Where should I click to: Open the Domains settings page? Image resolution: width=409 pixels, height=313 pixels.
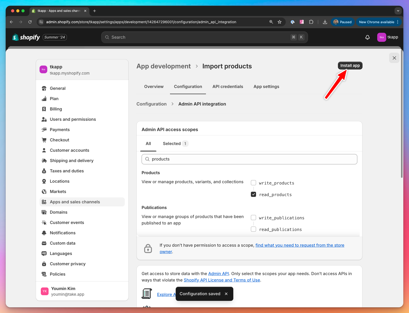[82, 212]
